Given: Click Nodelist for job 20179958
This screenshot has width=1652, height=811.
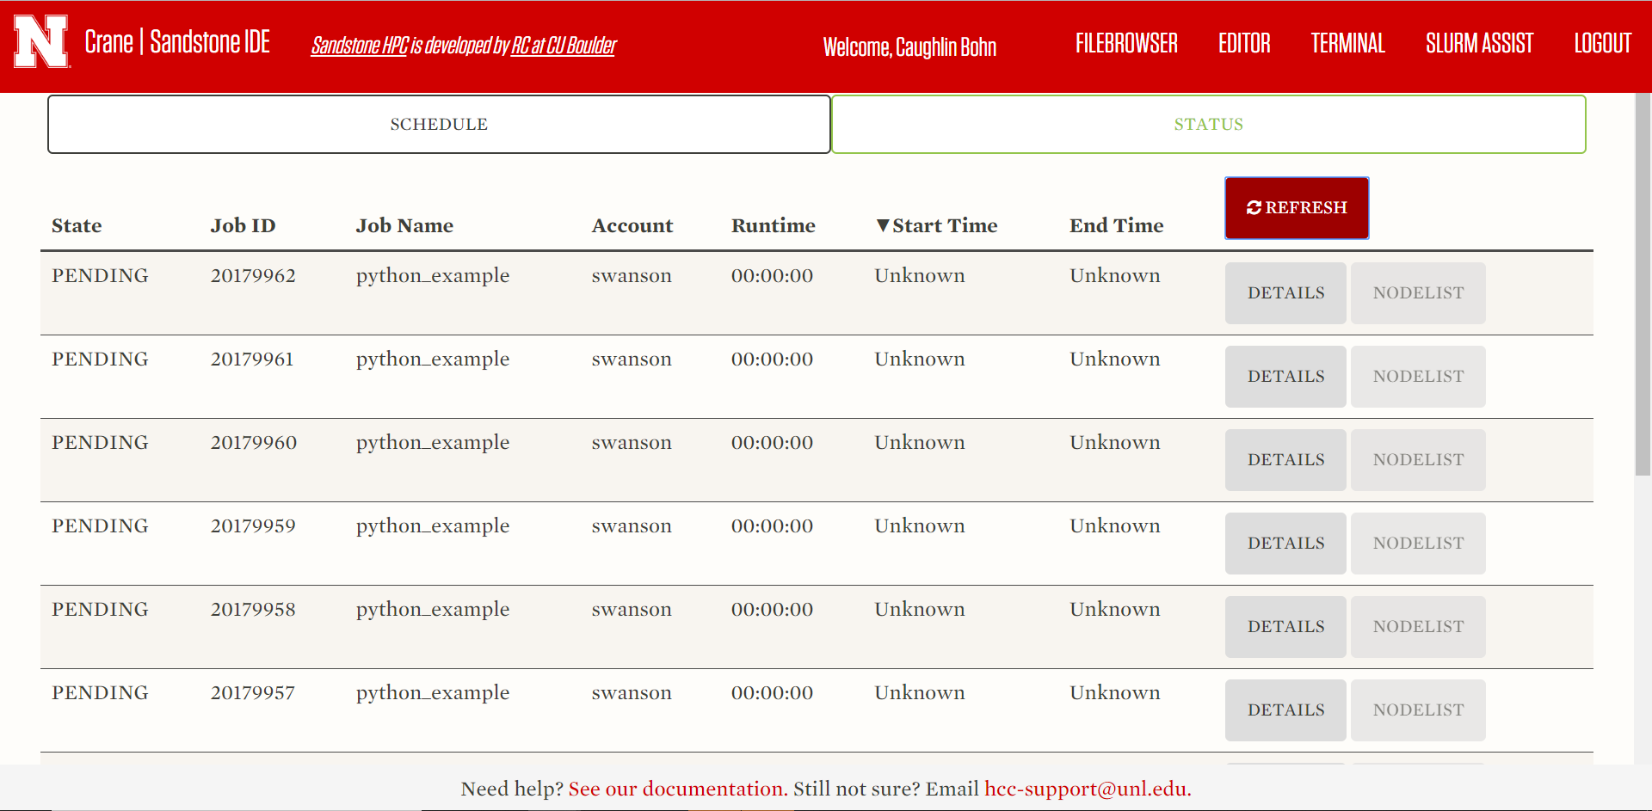Looking at the screenshot, I should point(1417,627).
